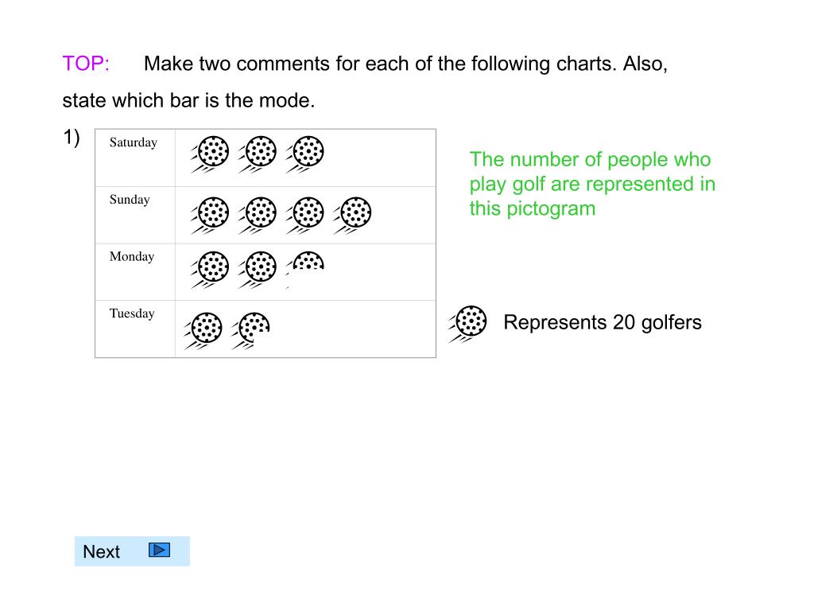This screenshot has height=611, width=814.
Task: Click the Sunday row label
Action: pos(130,200)
